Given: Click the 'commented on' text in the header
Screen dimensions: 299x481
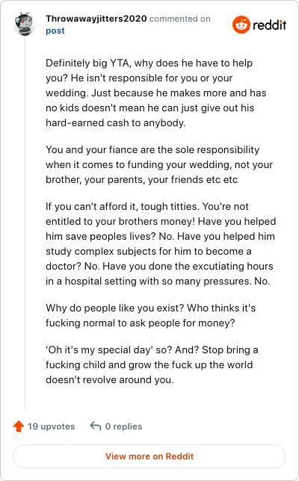Looking at the screenshot, I should pyautogui.click(x=180, y=19).
